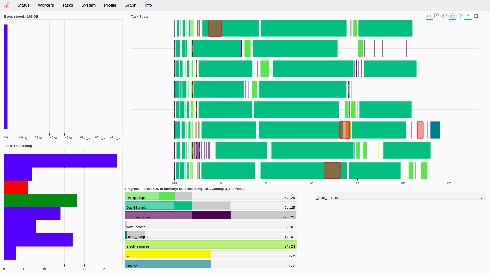This screenshot has height=275, width=490.
Task: Select the wheel zoom tool
Action: coord(444,16)
